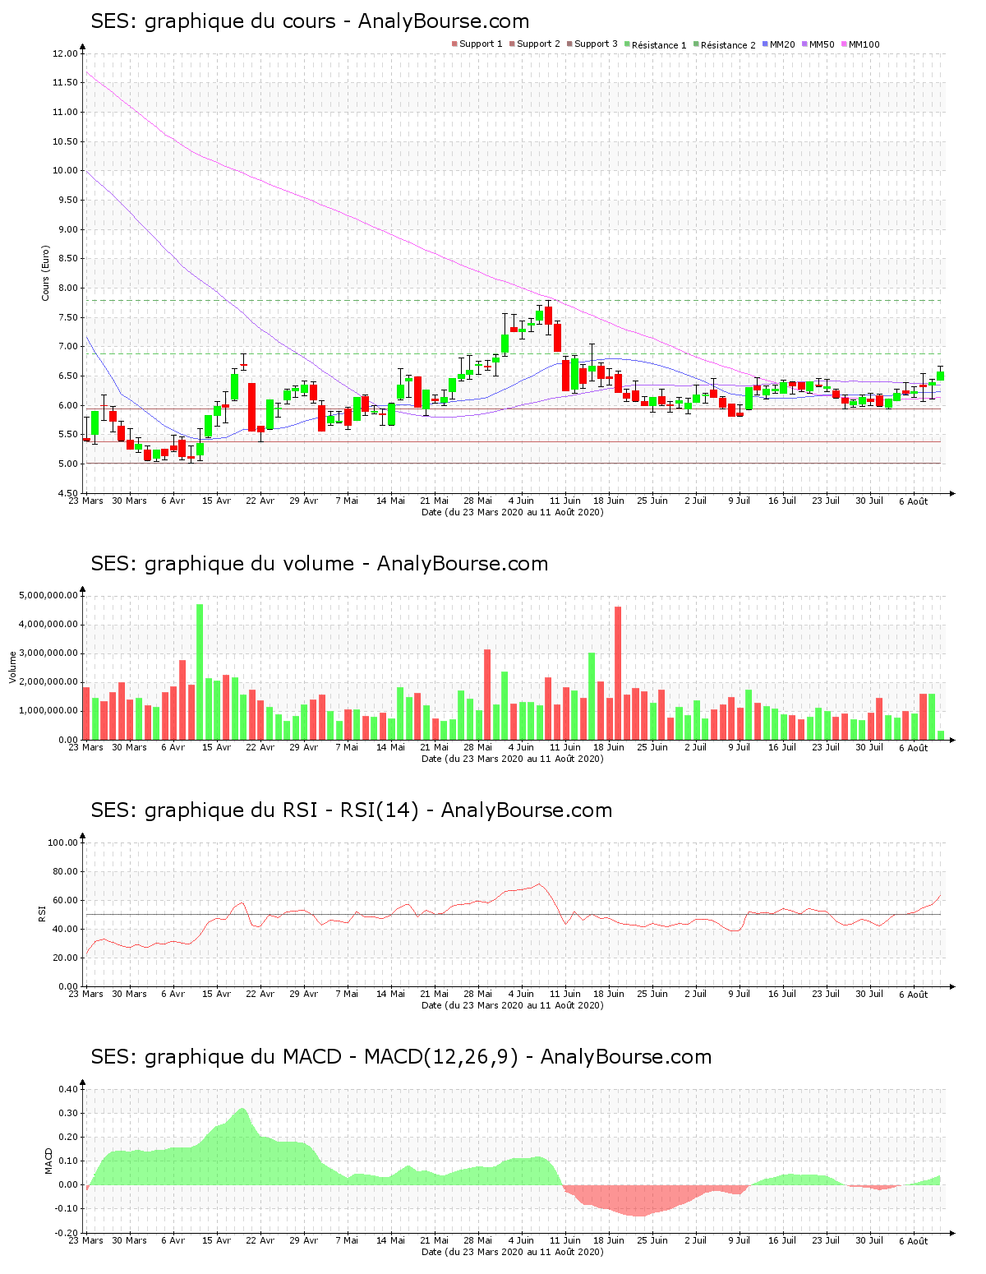Click the '6 Août' date on the price chart
986x1274 pixels.
[913, 501]
